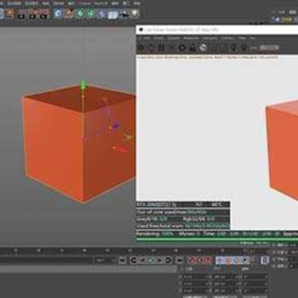Toggle the rightmost white-blue PLA key button
Screen dimensions: 298x298
265,260
